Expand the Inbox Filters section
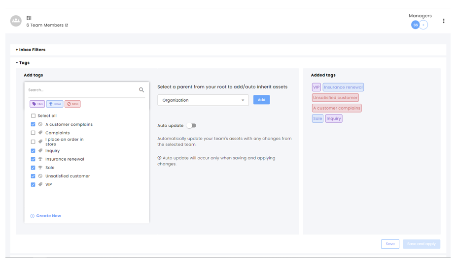The width and height of the screenshot is (458, 261). (31, 50)
